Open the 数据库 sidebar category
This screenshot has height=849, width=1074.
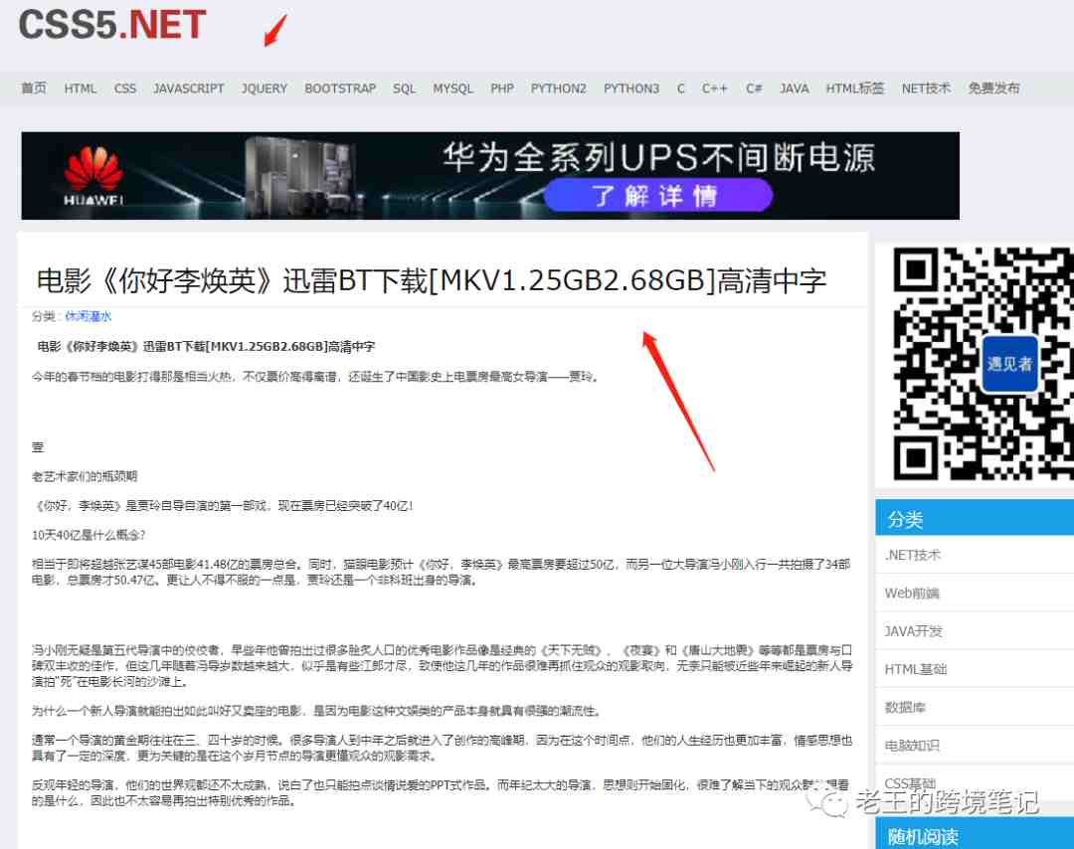click(x=905, y=707)
